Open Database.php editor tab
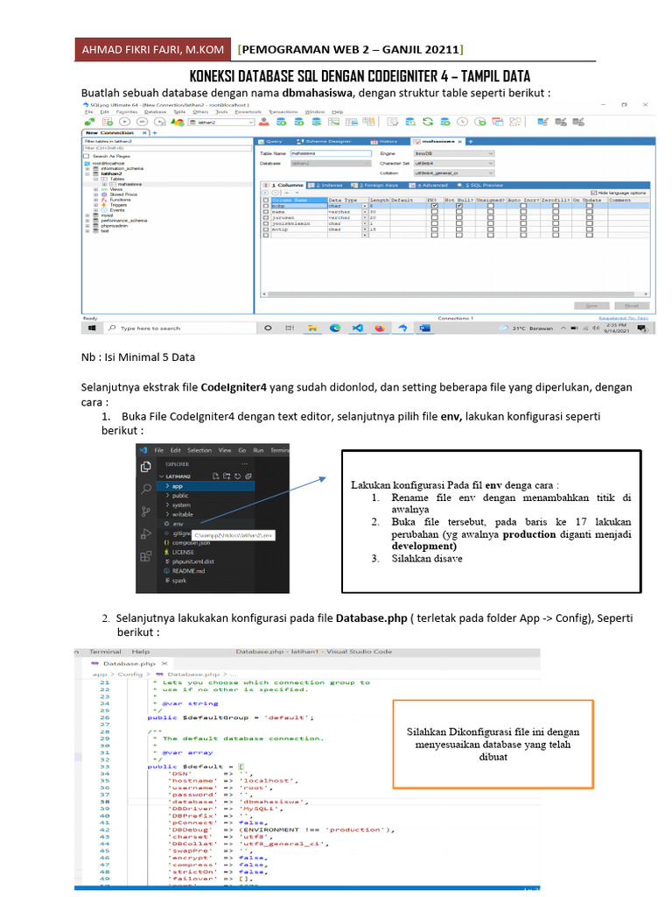This screenshot has width=672, height=897. (129, 664)
